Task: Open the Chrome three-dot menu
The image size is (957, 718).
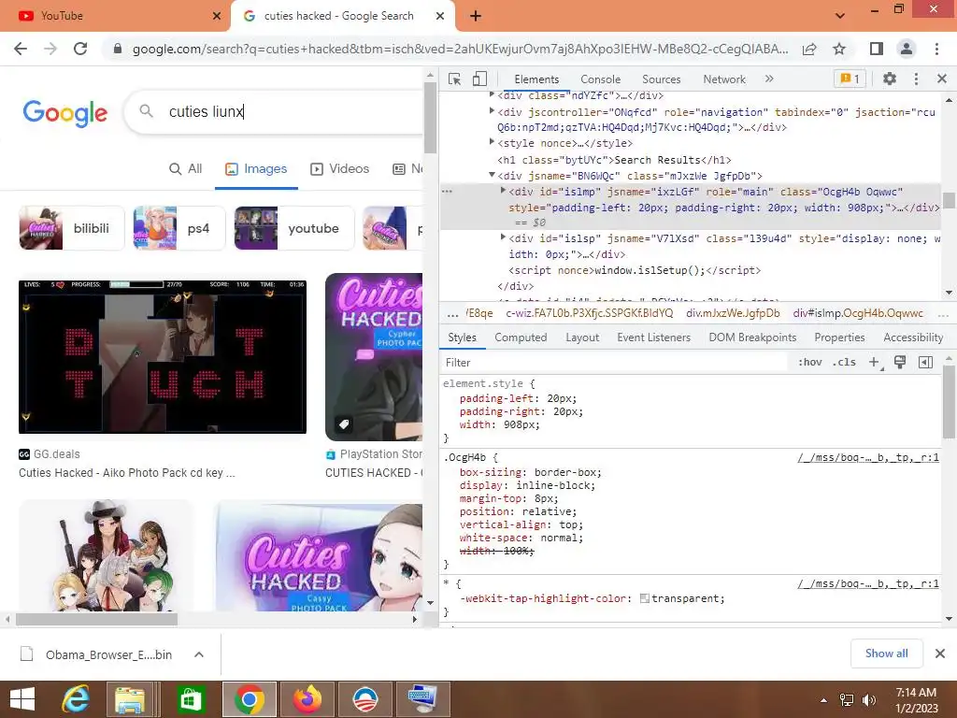Action: point(936,49)
